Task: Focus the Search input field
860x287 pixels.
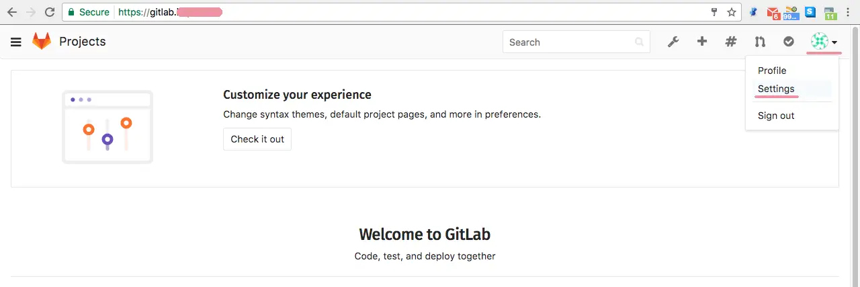Action: pos(576,42)
